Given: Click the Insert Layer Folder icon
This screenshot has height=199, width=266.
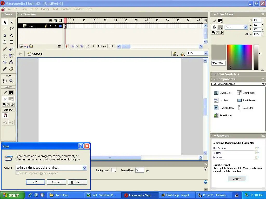Looking at the screenshot, I should [31, 46].
